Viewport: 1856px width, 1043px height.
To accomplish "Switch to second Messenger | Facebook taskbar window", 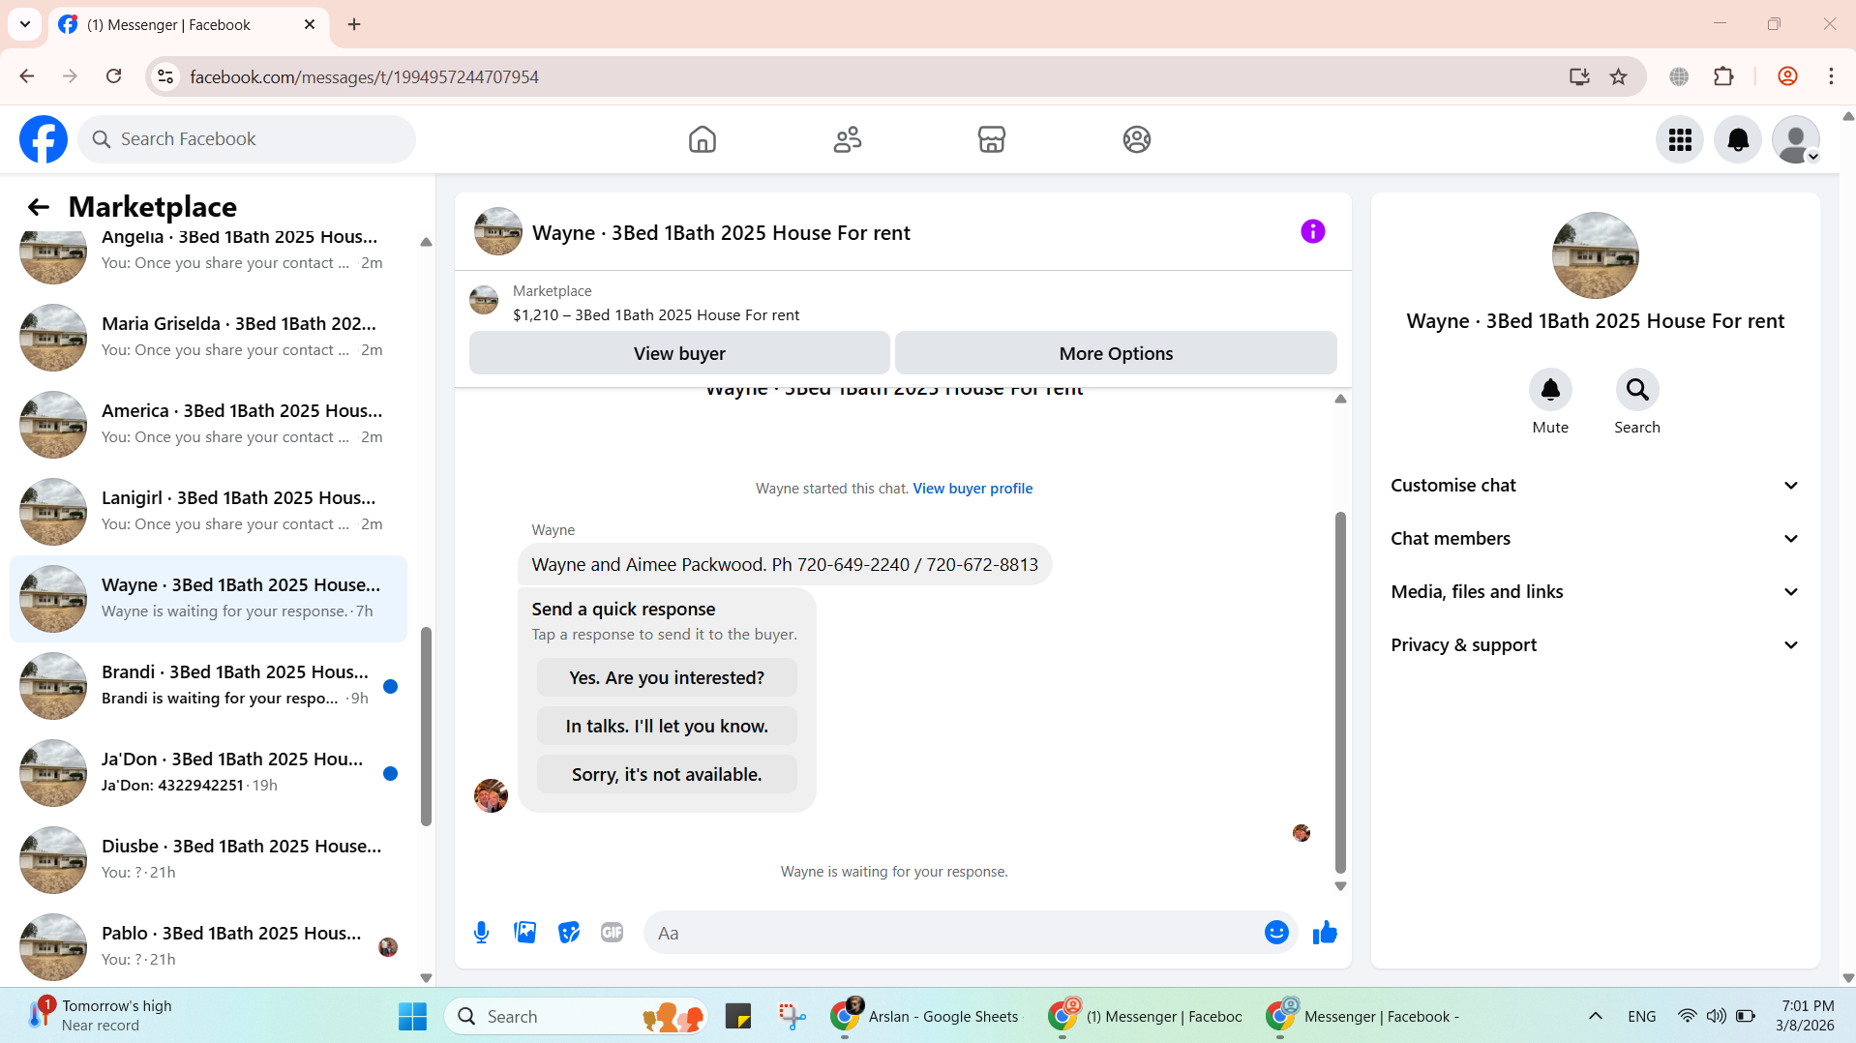I will (1364, 1017).
